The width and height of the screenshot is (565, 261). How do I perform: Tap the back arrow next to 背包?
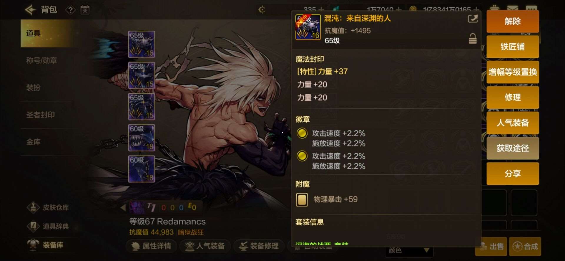coord(30,10)
